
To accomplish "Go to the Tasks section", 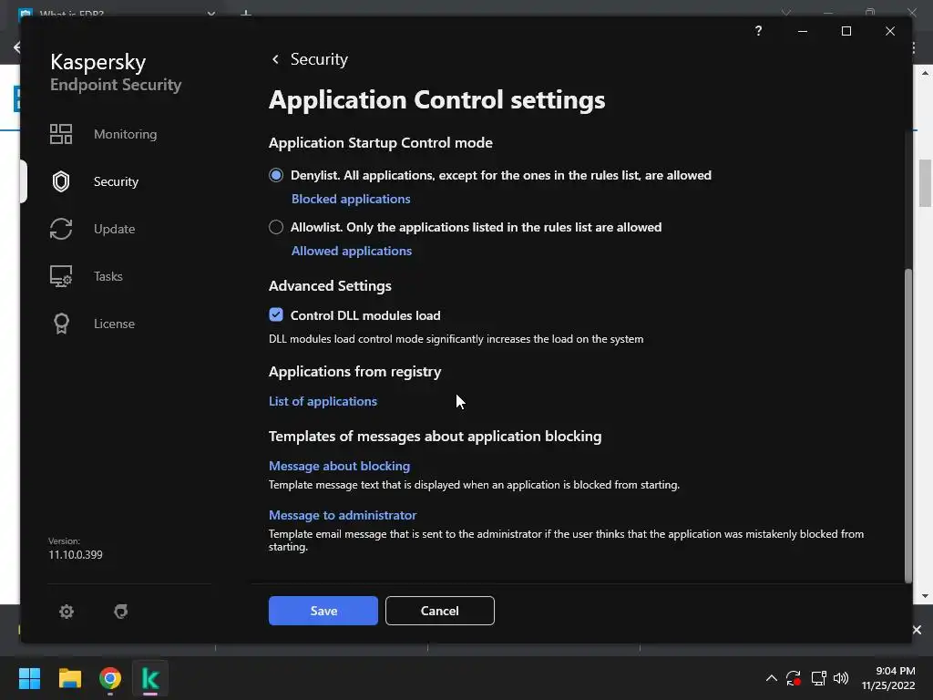I will pyautogui.click(x=108, y=276).
